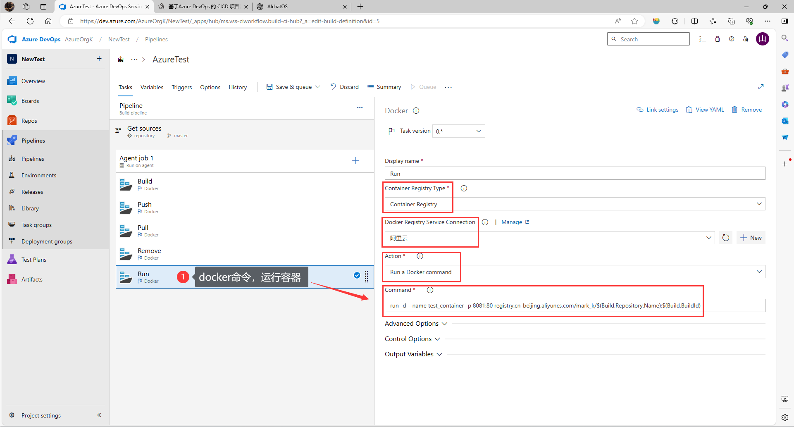Click the Overview sidebar icon

click(12, 81)
